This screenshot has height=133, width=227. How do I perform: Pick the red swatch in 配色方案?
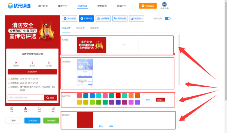coord(118,96)
